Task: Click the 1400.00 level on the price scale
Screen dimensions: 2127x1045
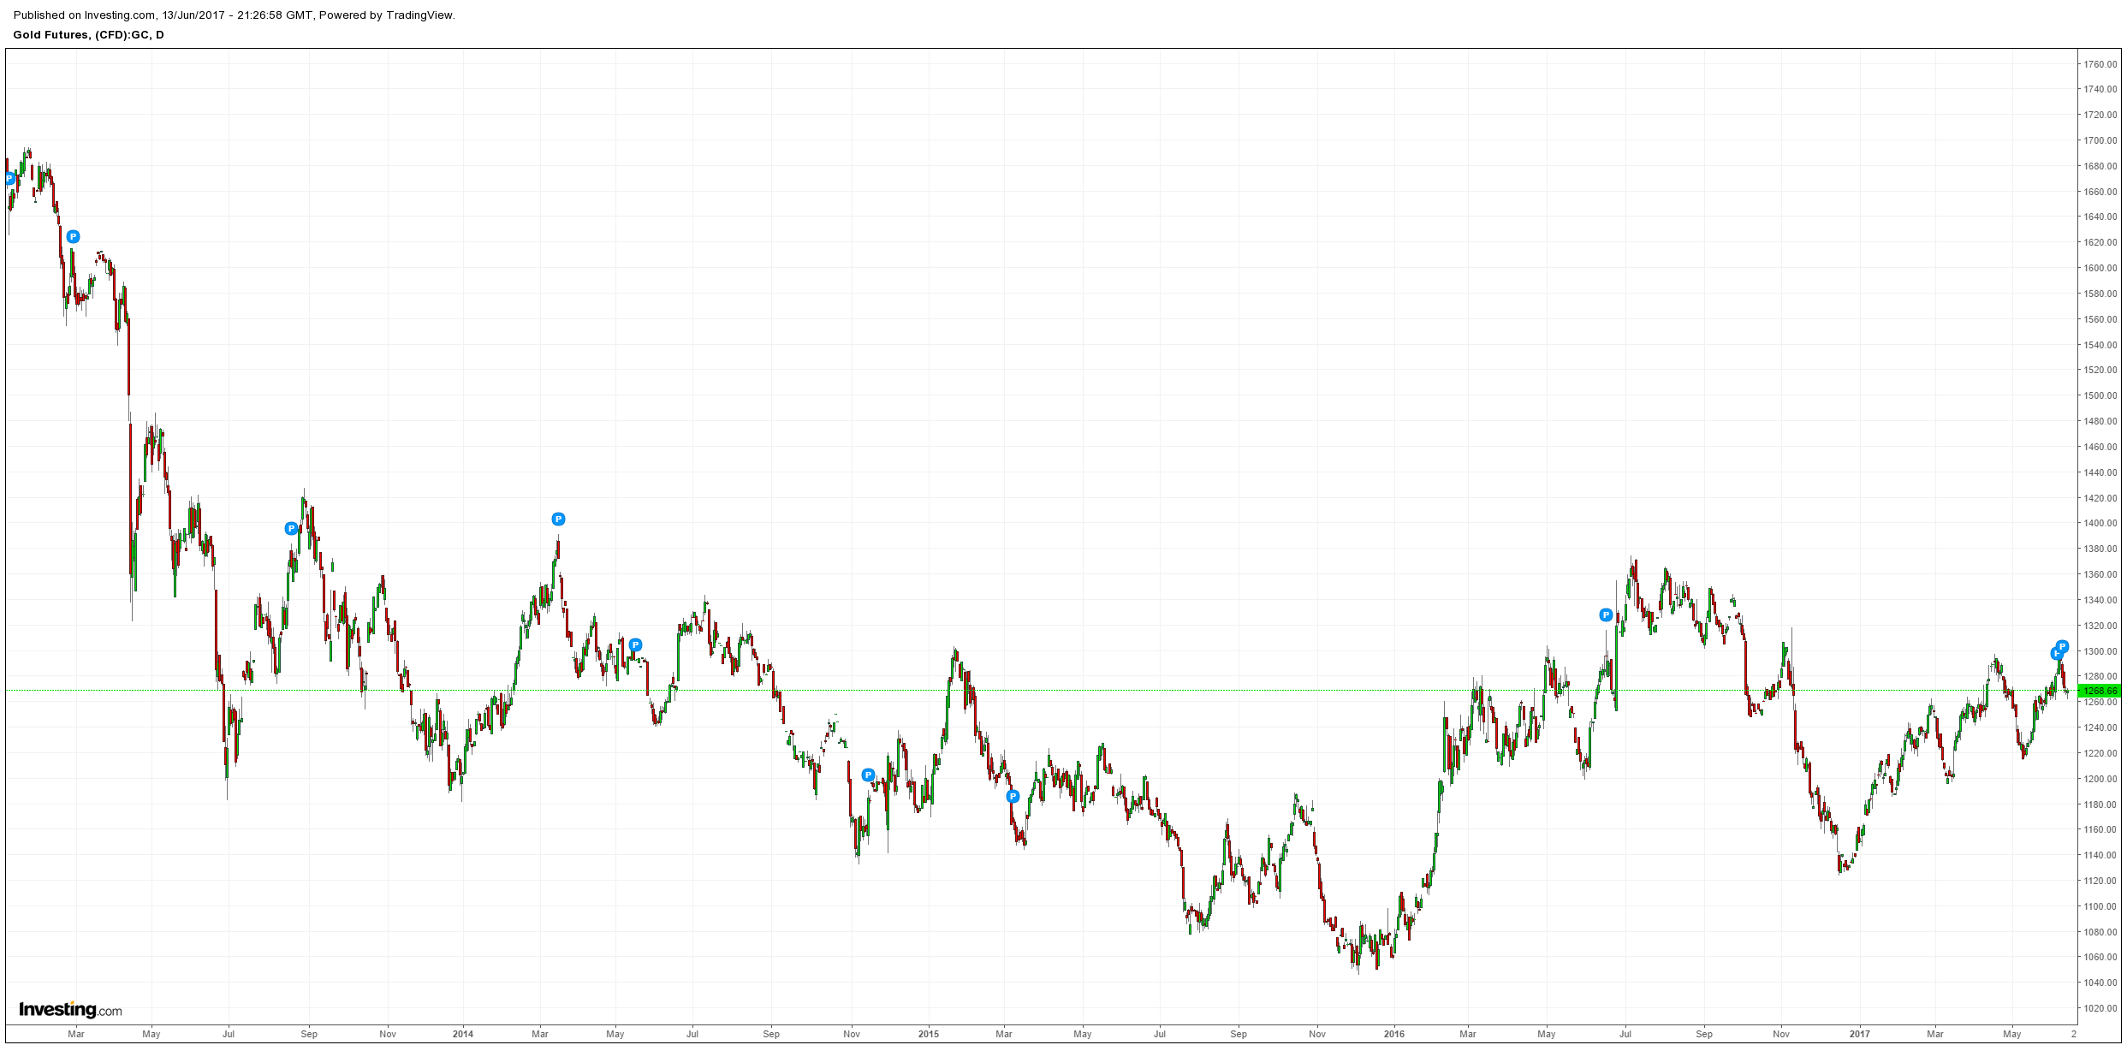Action: (2100, 523)
